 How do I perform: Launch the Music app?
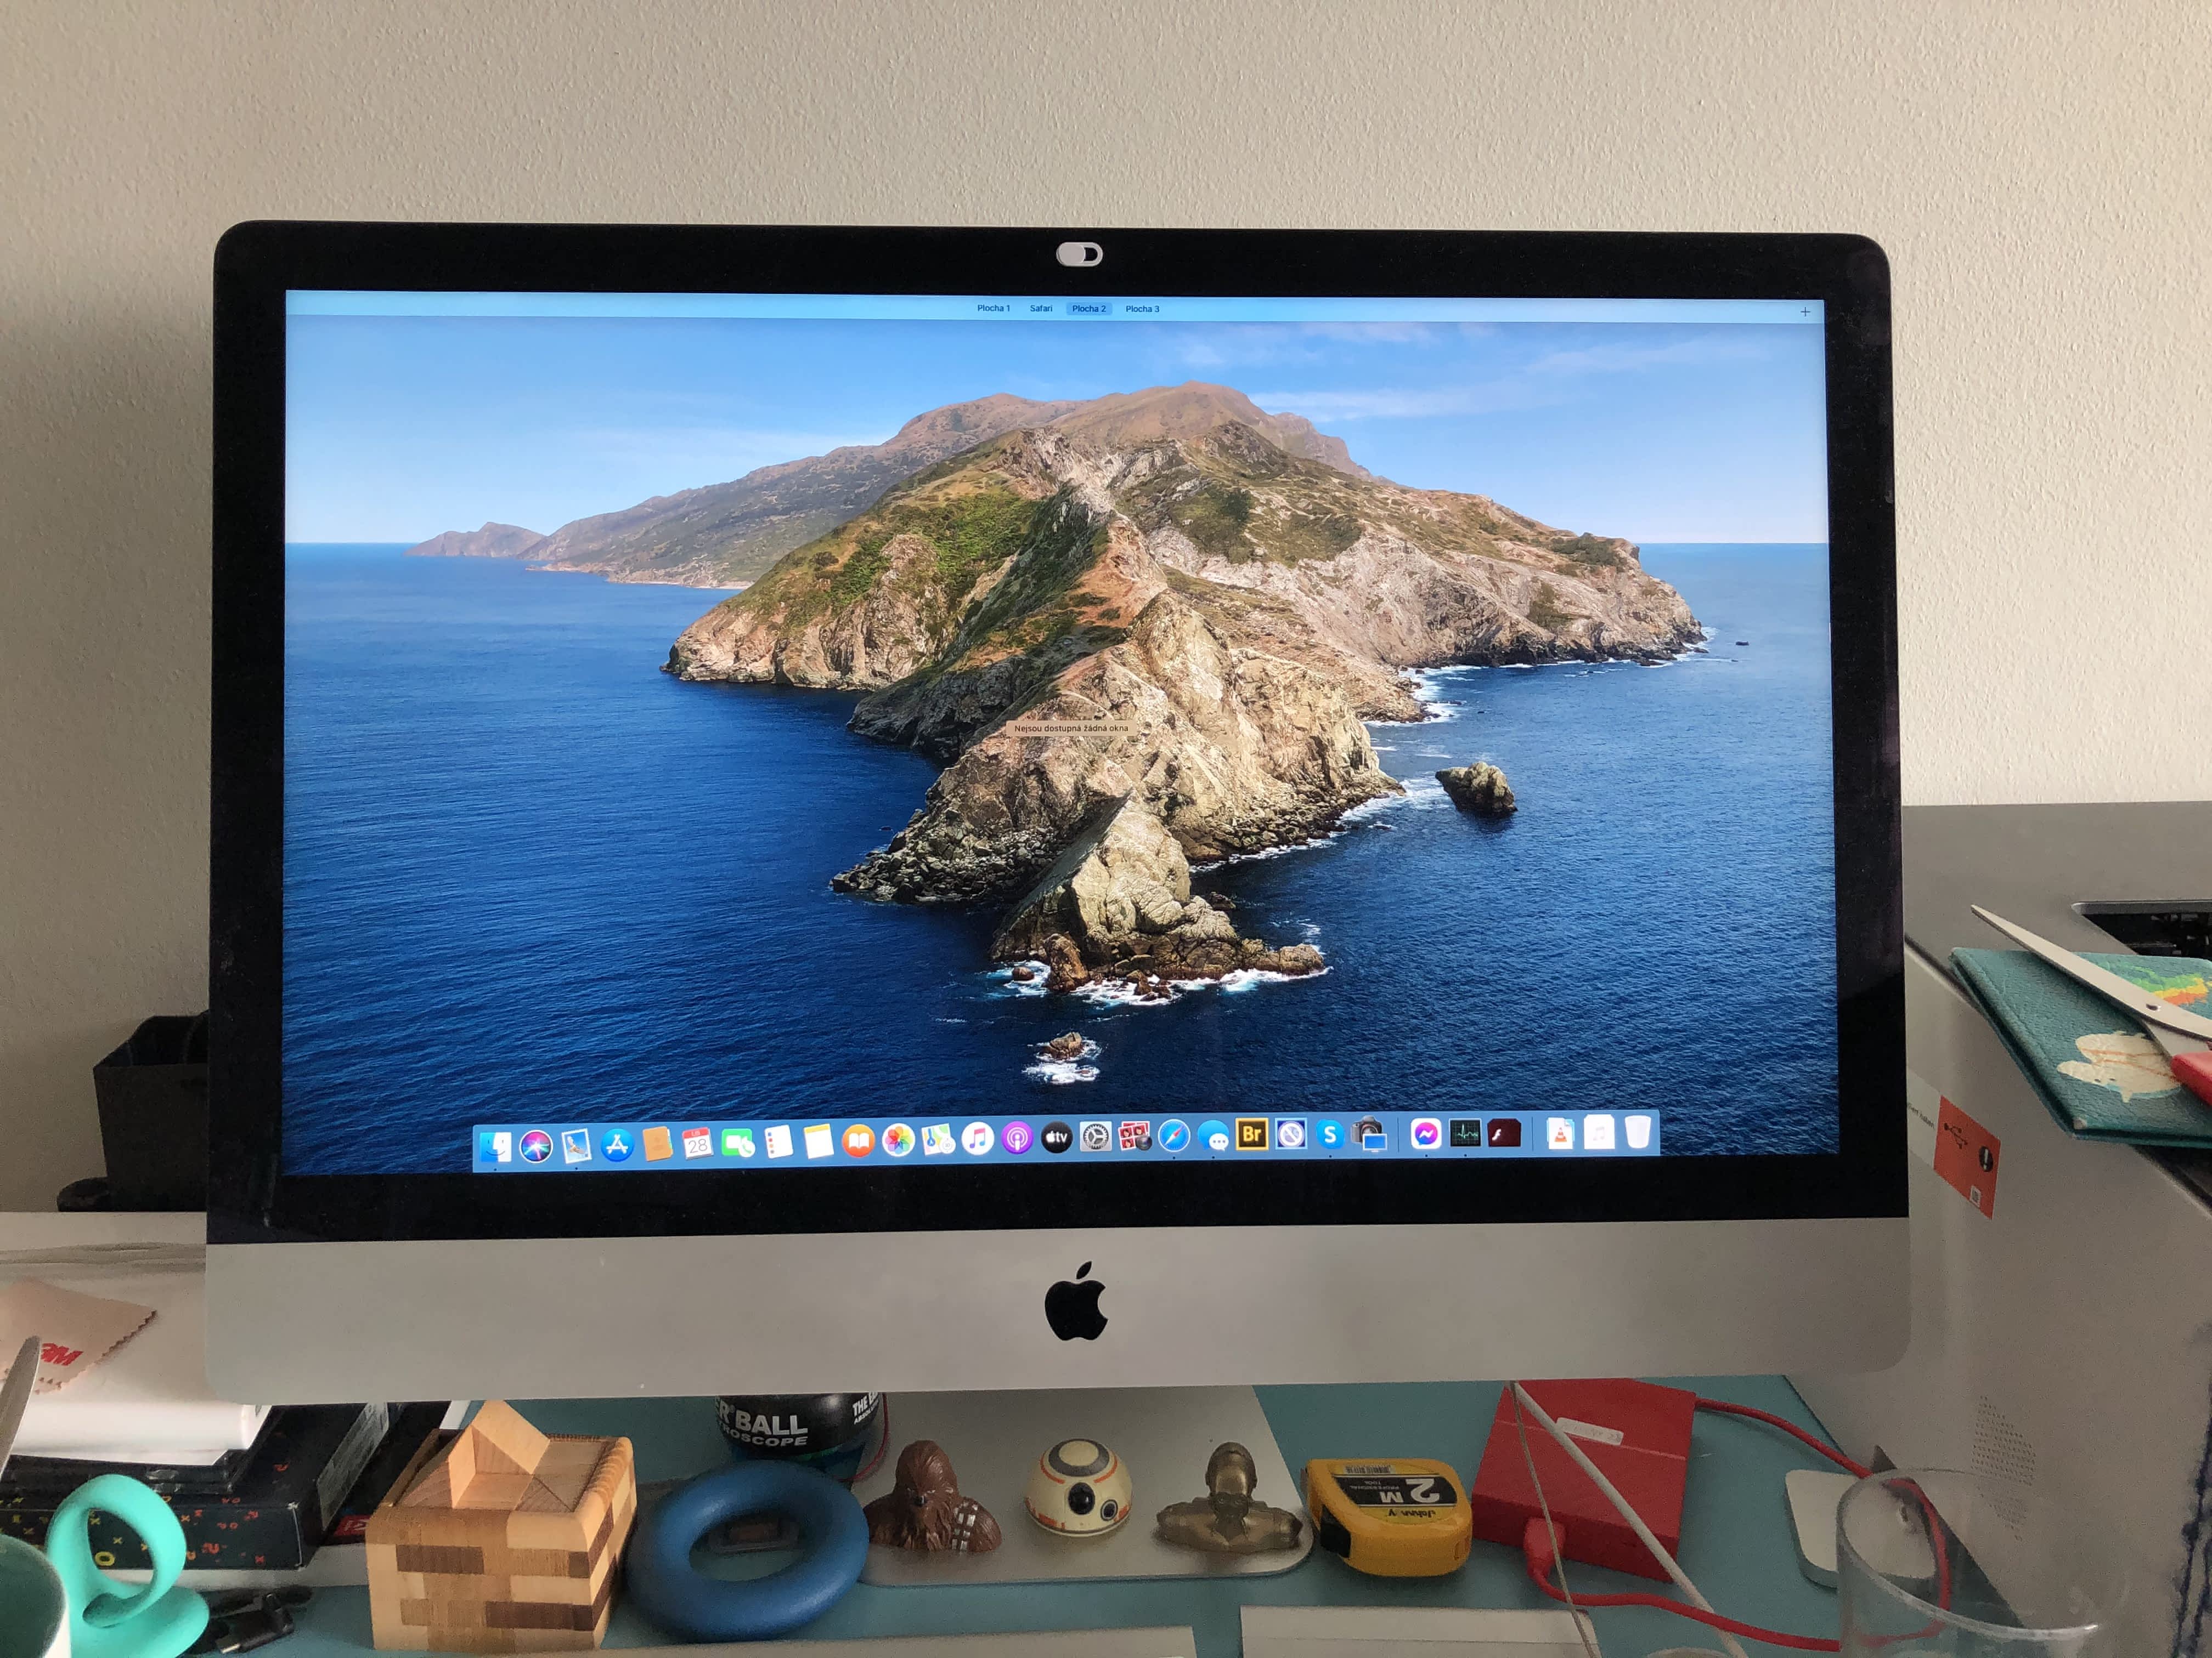coord(977,1138)
